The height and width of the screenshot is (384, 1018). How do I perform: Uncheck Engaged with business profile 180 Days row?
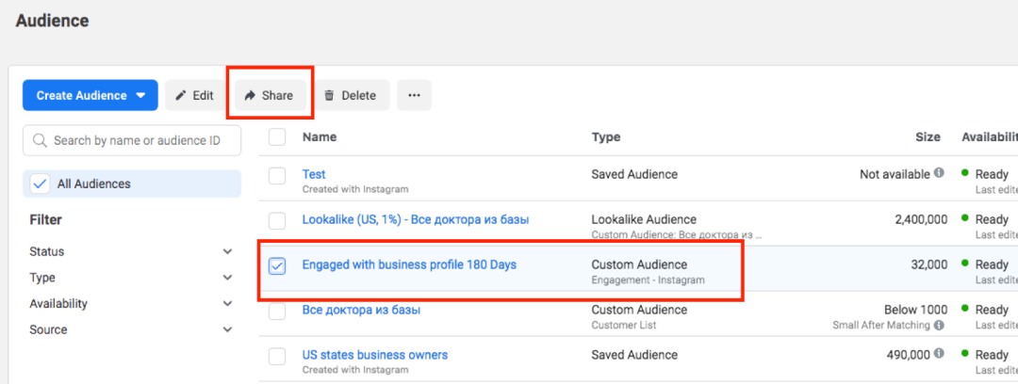click(277, 266)
